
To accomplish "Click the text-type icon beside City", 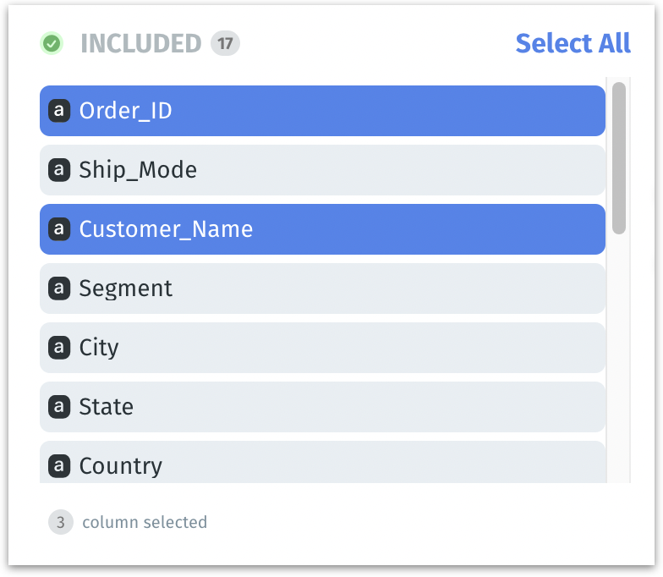I will point(59,348).
